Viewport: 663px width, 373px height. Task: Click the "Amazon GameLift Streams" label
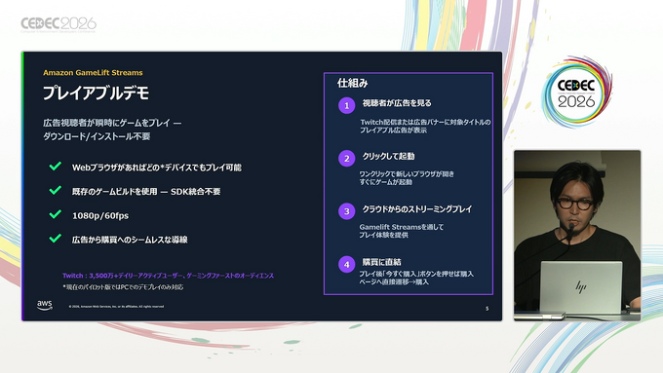click(x=93, y=73)
